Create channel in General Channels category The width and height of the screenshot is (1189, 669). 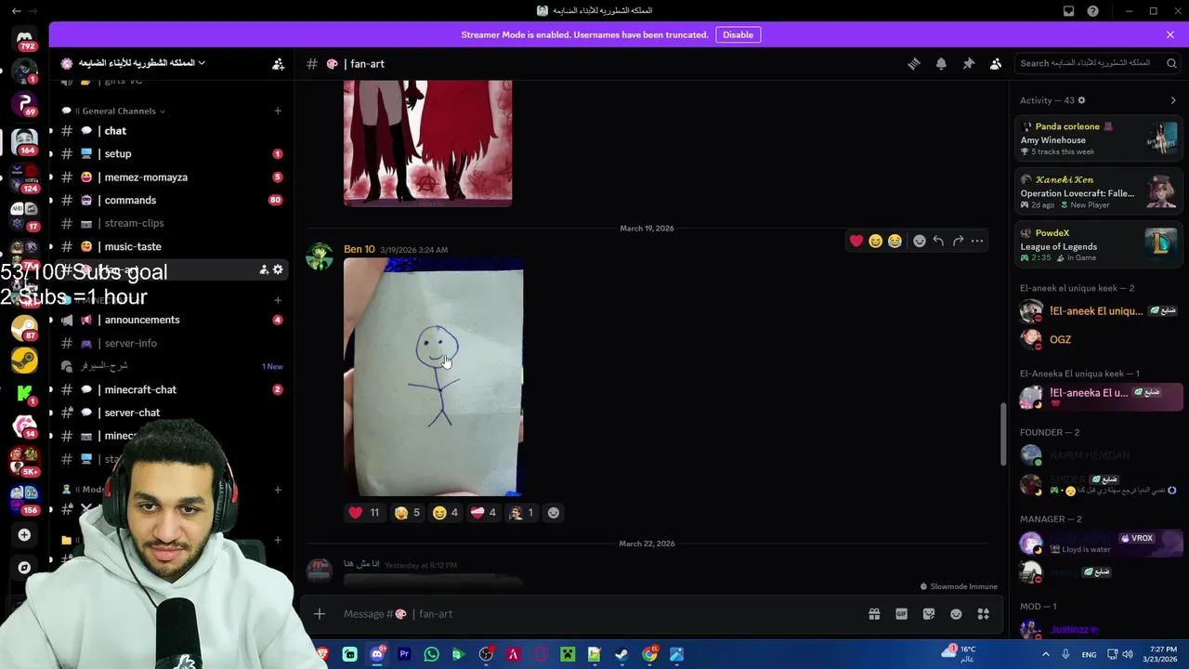click(x=278, y=111)
